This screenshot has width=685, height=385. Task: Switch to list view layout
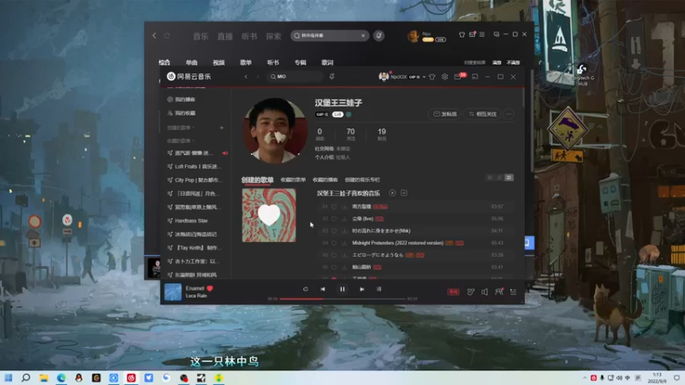pos(499,178)
